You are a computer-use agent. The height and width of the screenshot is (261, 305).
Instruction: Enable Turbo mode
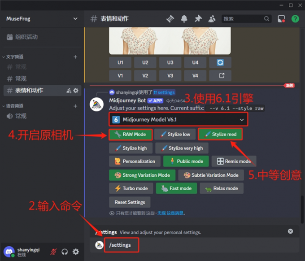click(131, 188)
